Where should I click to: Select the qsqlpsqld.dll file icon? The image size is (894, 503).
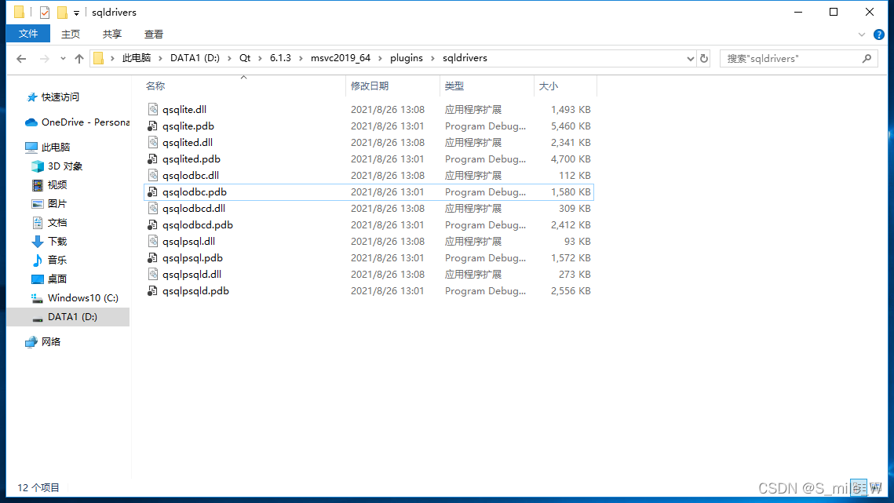coord(153,275)
